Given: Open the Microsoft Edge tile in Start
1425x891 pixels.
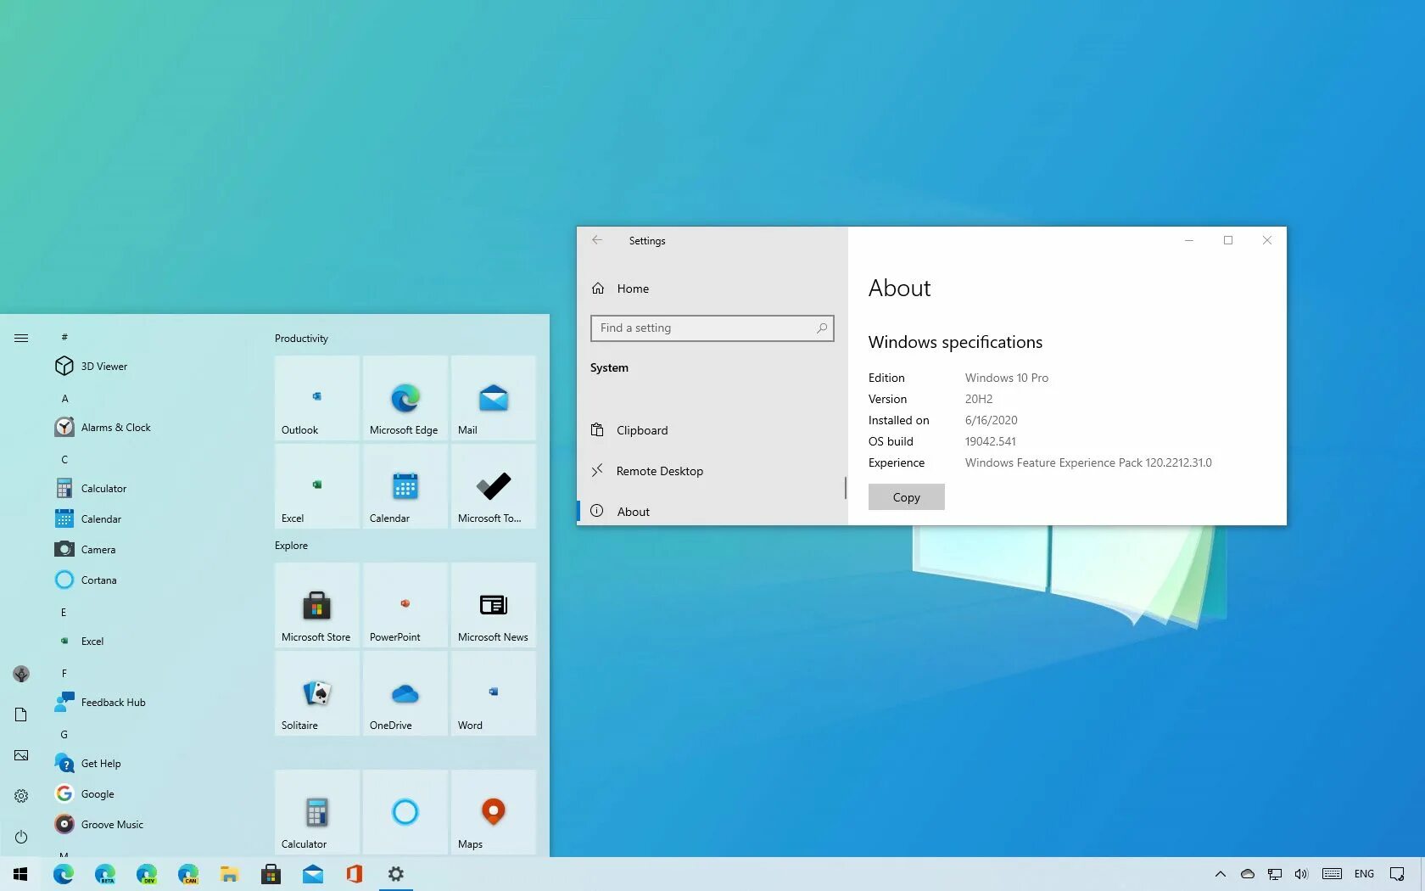Looking at the screenshot, I should [405, 398].
